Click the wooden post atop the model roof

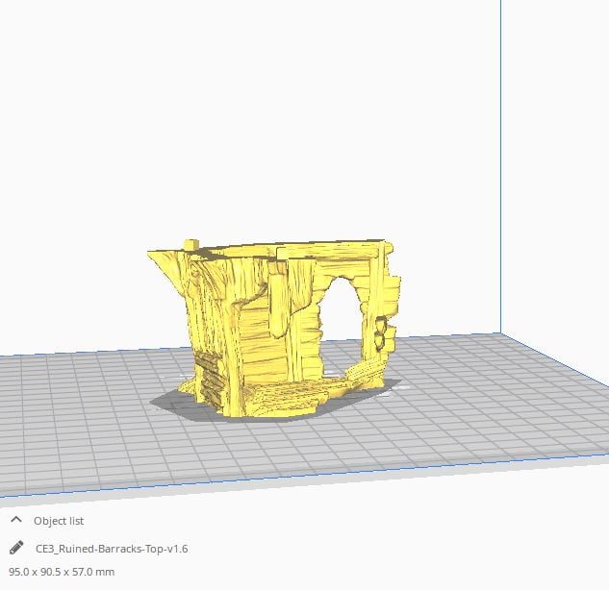tap(192, 245)
